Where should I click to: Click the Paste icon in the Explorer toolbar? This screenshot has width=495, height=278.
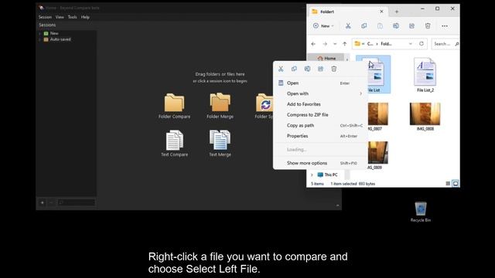click(x=380, y=25)
